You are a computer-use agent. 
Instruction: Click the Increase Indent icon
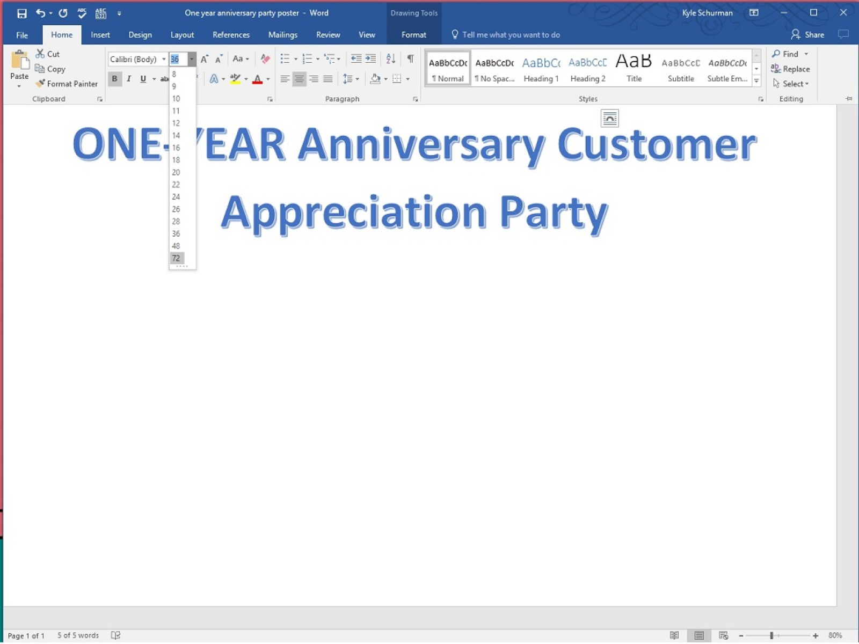click(370, 59)
